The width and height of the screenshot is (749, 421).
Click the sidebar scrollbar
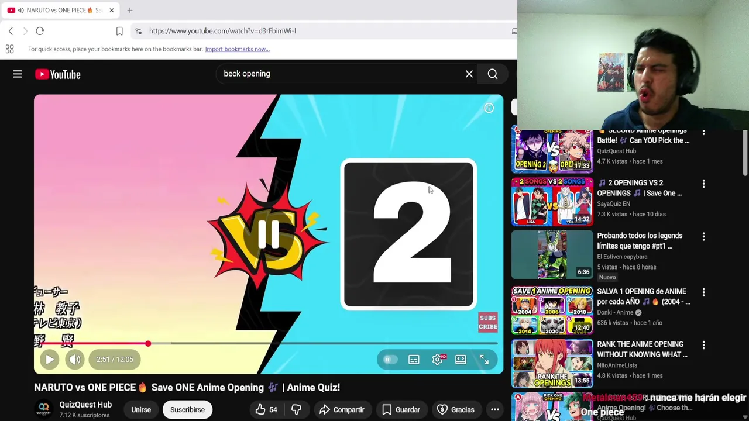745,153
